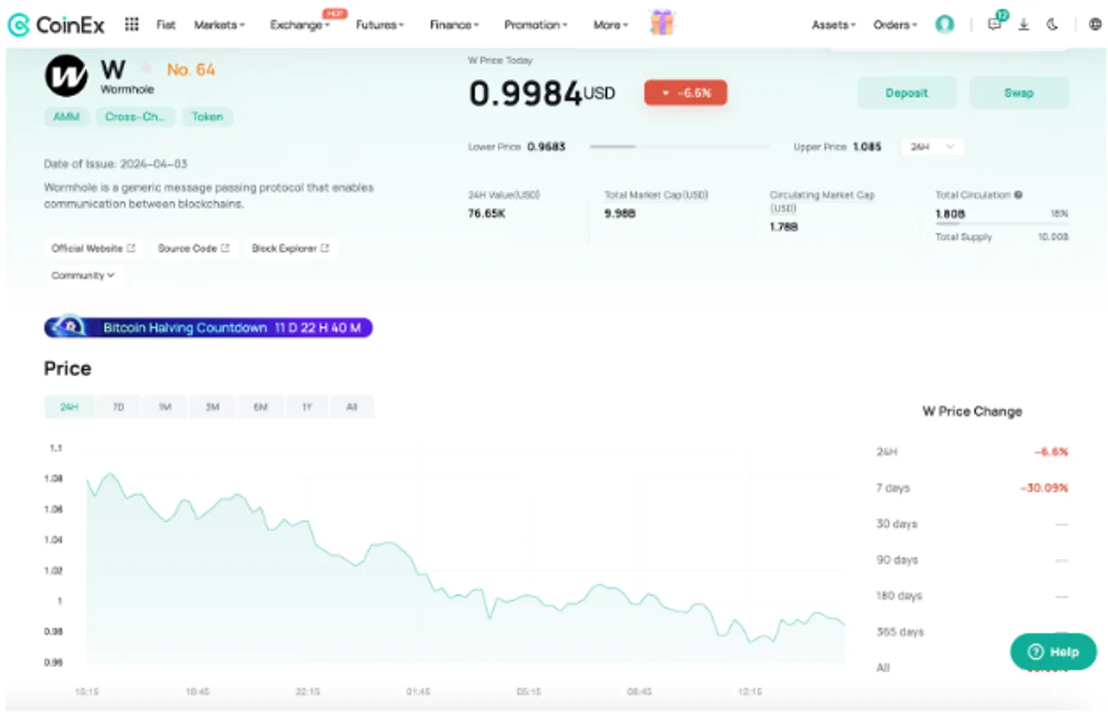
Task: Click the Wormhole W coin logo
Action: [x=66, y=75]
